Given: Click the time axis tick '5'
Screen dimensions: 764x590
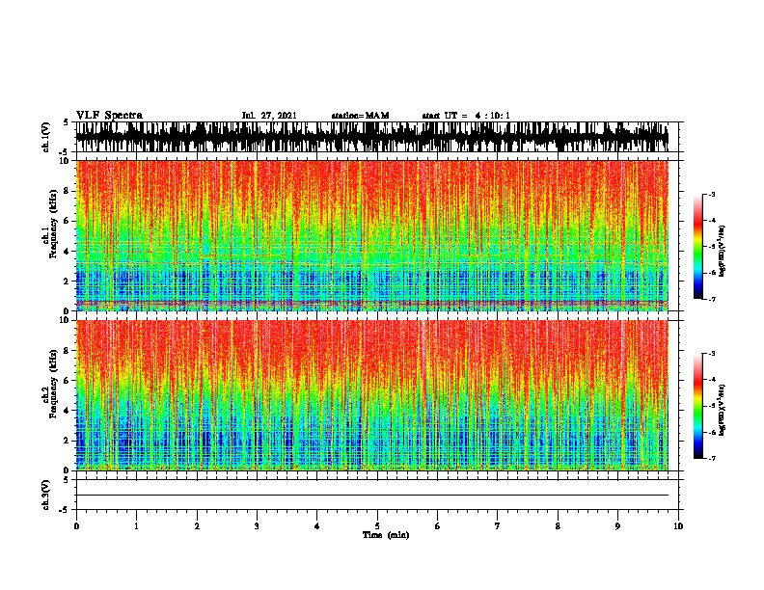Looking at the screenshot, I should [377, 526].
